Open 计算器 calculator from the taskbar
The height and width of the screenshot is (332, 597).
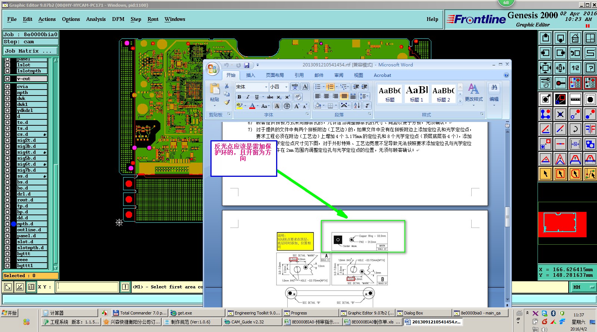pos(69,313)
